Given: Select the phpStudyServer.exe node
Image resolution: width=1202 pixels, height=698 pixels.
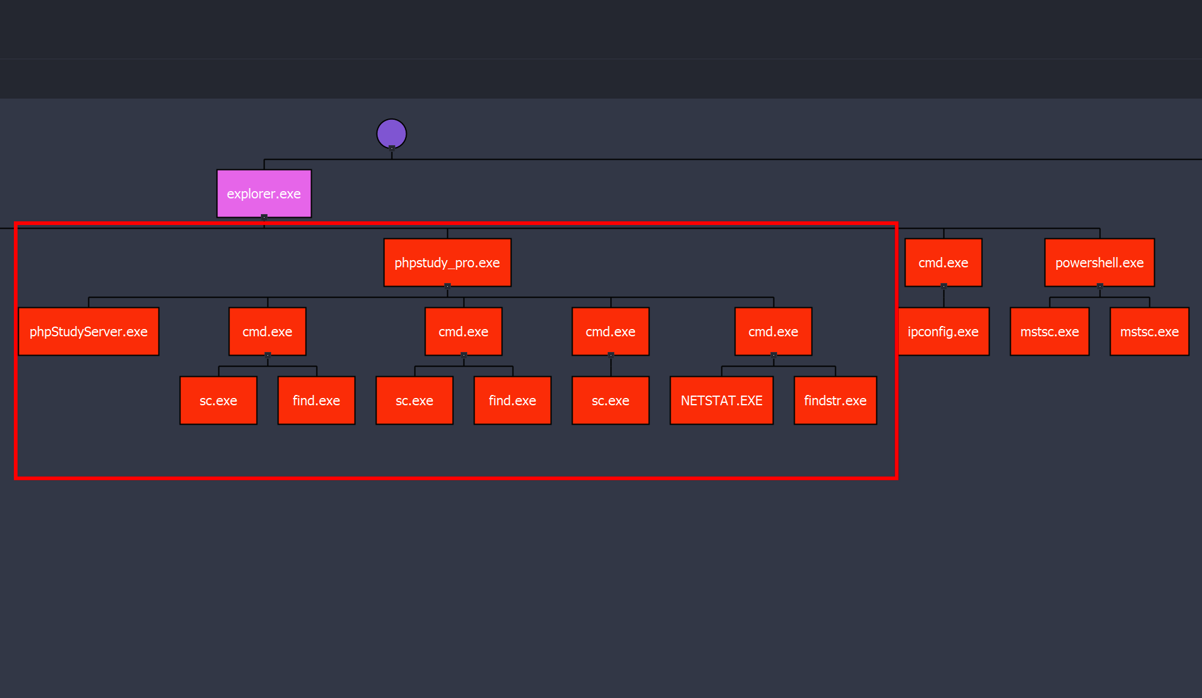Looking at the screenshot, I should (89, 331).
